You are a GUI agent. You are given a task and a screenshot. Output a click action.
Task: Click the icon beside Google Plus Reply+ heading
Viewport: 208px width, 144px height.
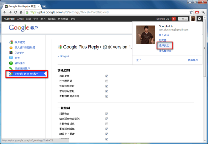(60, 47)
